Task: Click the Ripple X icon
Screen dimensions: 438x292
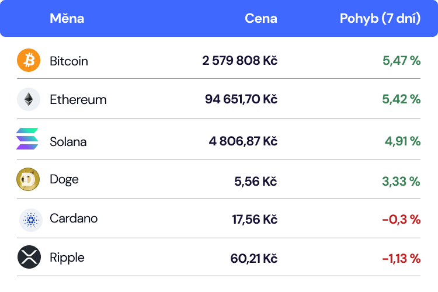Action: click(x=28, y=258)
